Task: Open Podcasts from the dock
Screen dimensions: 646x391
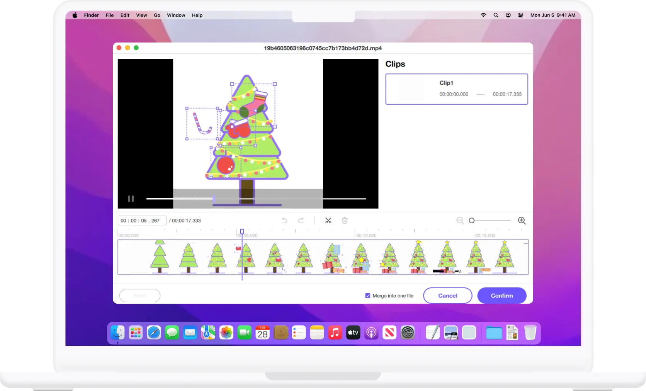Action: pyautogui.click(x=371, y=332)
